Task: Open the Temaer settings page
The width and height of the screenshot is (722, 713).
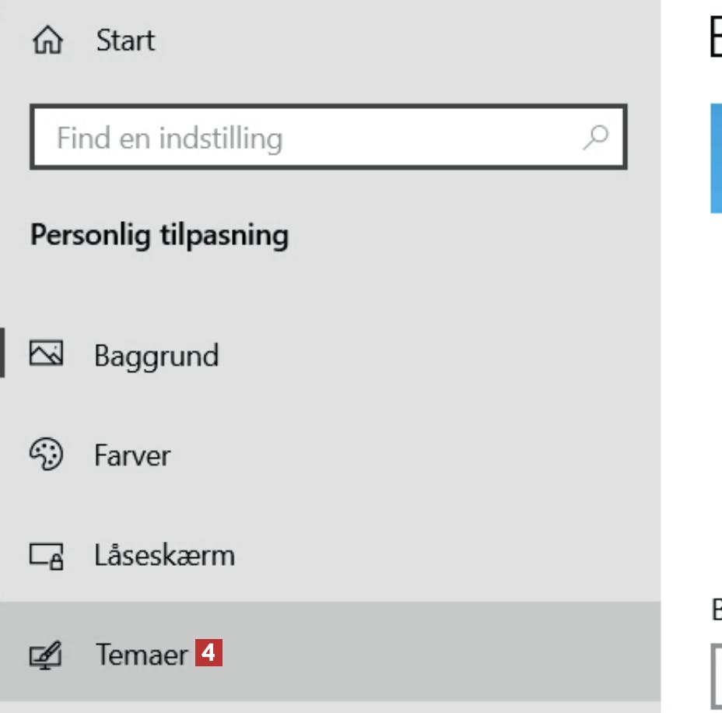Action: point(142,654)
